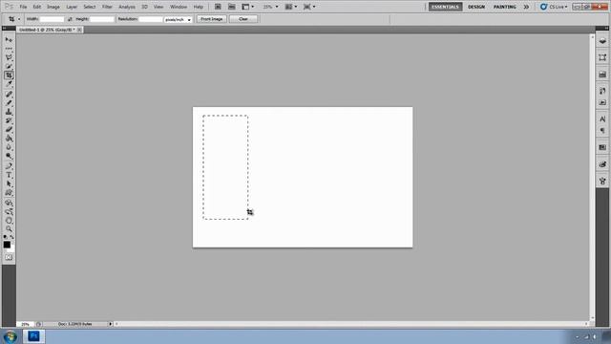611x344 pixels.
Task: Close the Untitled-1 document tab
Action: pyautogui.click(x=79, y=30)
